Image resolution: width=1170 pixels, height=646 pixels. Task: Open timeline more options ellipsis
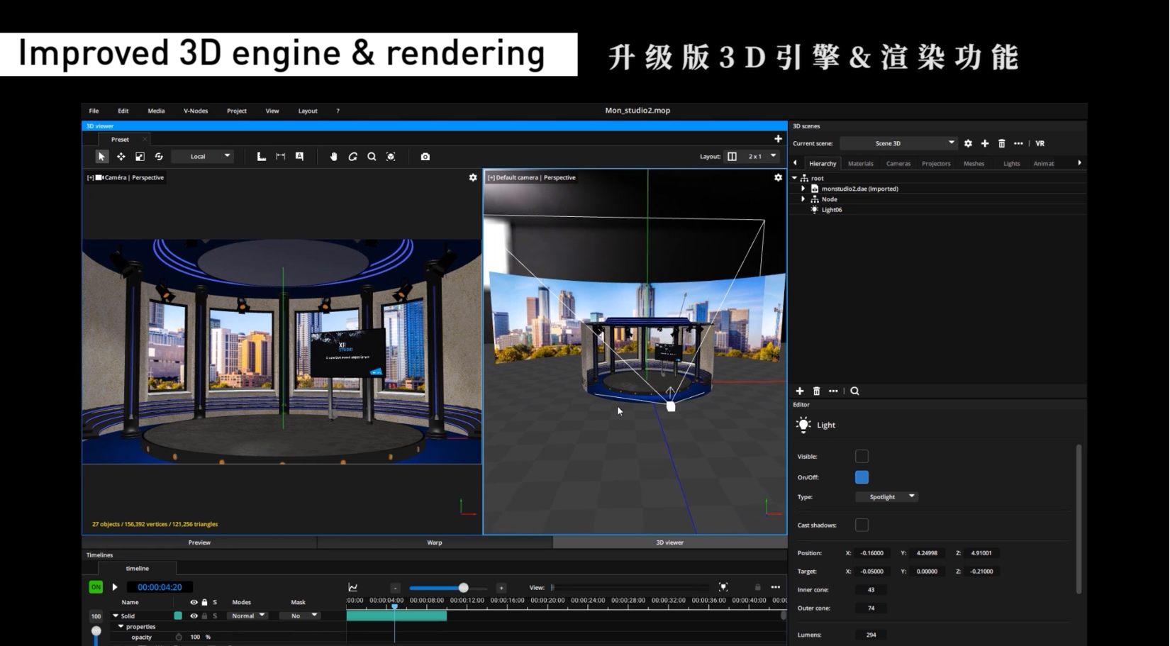pyautogui.click(x=776, y=587)
